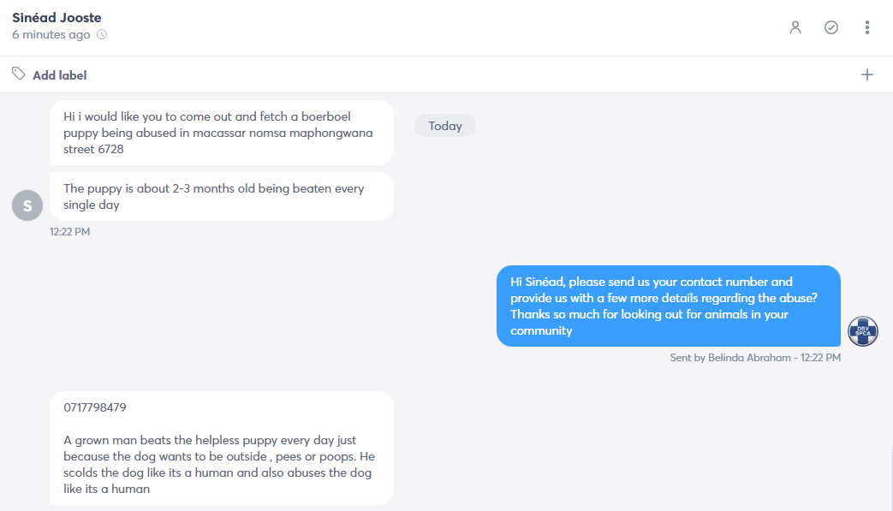This screenshot has height=511, width=893.
Task: Click the grown man beats puppy paragraph
Action: [219, 464]
